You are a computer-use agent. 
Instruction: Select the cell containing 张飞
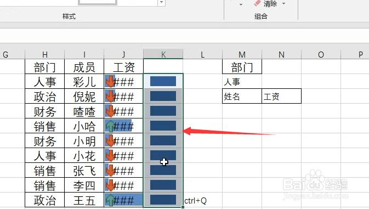pos(84,170)
